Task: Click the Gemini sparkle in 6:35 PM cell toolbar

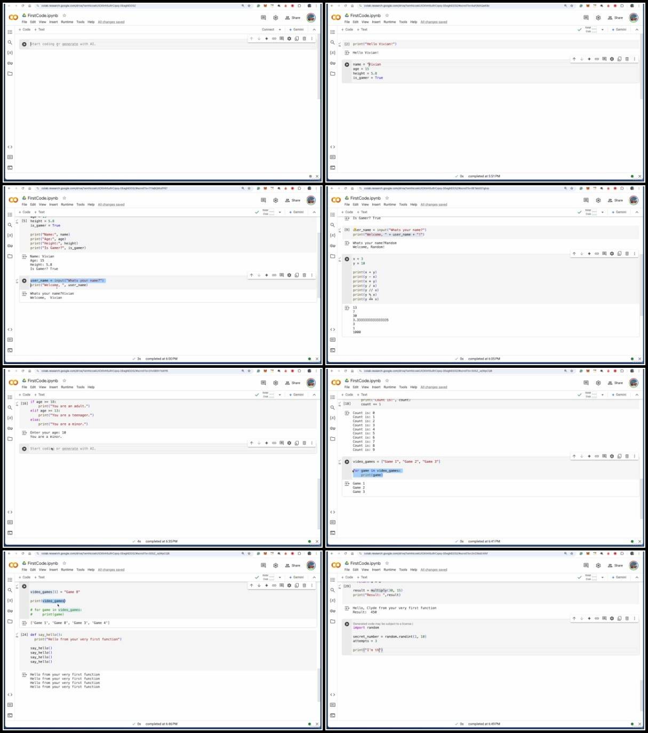Action: (267, 443)
